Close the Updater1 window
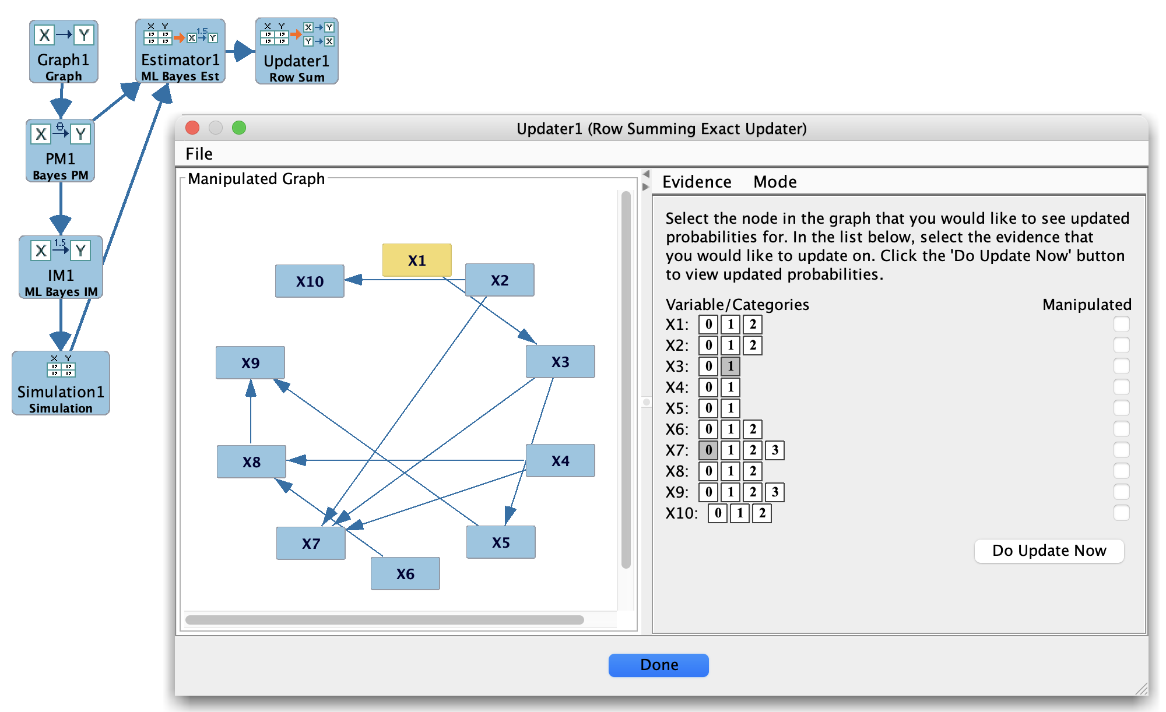Screen dimensions: 1166x712 [x=192, y=128]
